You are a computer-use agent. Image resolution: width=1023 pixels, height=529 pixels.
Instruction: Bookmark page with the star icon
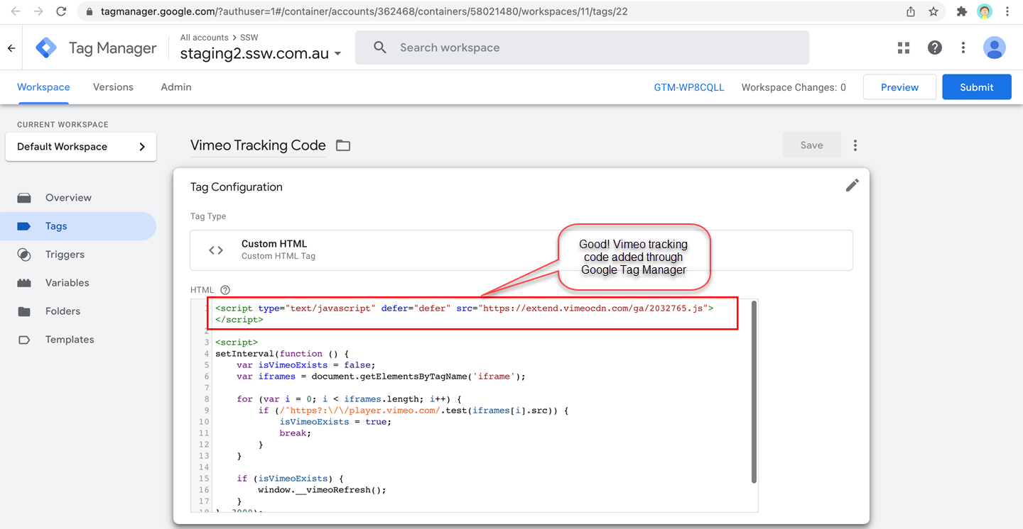pos(933,11)
